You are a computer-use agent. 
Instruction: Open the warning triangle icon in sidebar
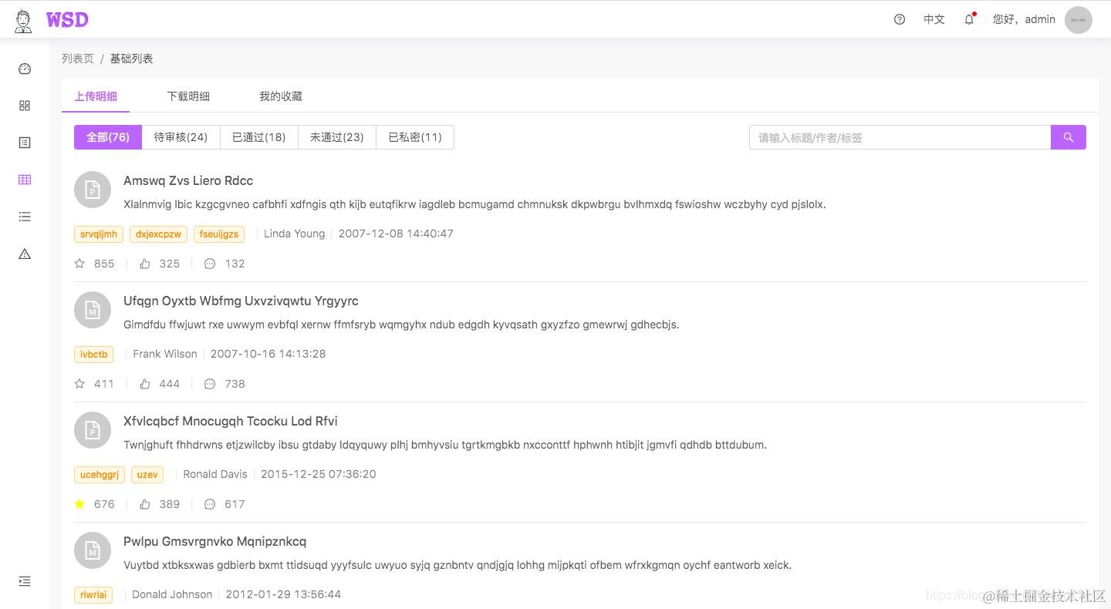[x=25, y=254]
